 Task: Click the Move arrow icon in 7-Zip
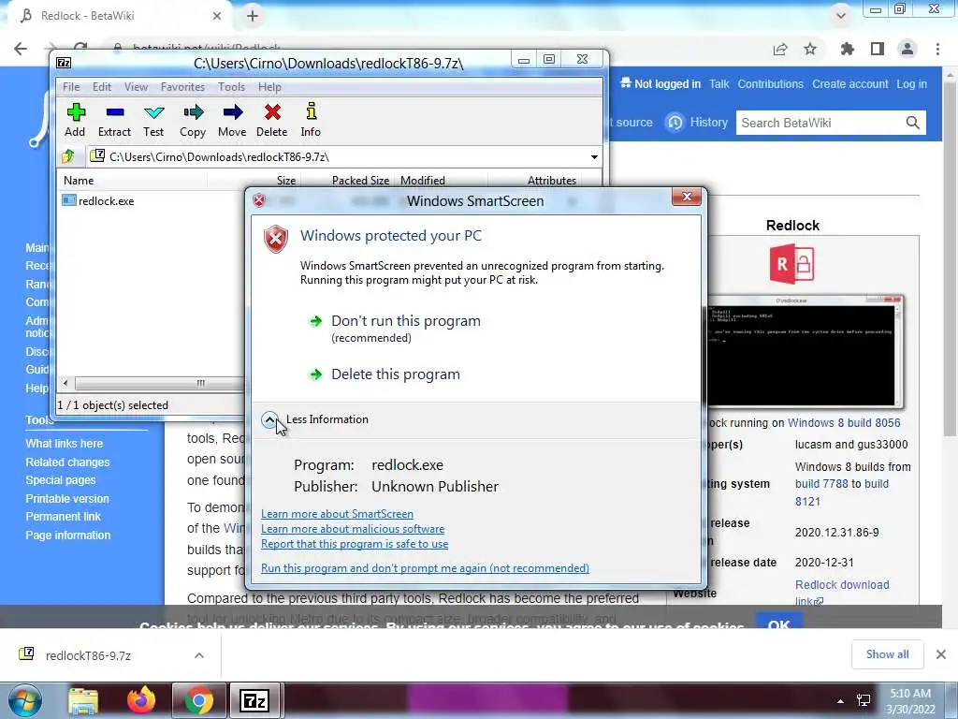tap(232, 112)
